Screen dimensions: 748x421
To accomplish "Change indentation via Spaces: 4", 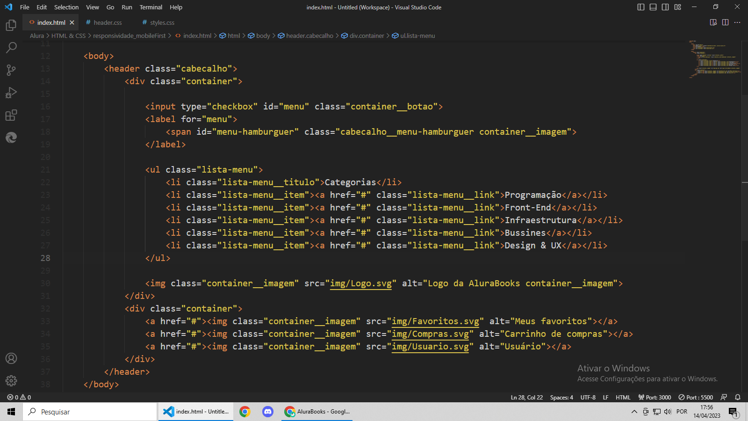I will [561, 397].
